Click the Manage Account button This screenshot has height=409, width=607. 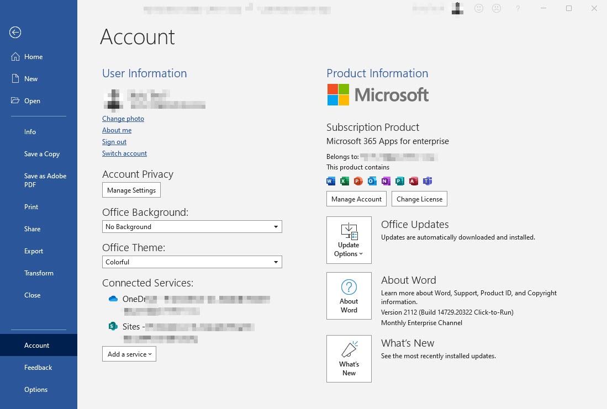[357, 199]
